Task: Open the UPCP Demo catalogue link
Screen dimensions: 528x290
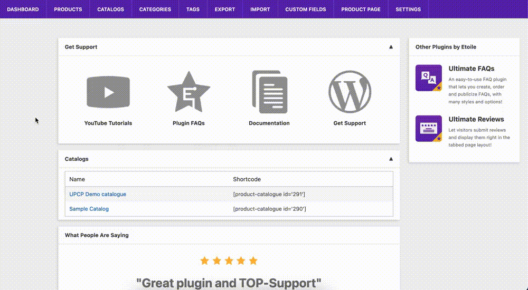Action: pyautogui.click(x=98, y=194)
